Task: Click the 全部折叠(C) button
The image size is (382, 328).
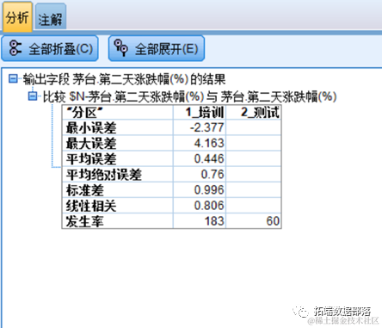Action: [x=50, y=48]
